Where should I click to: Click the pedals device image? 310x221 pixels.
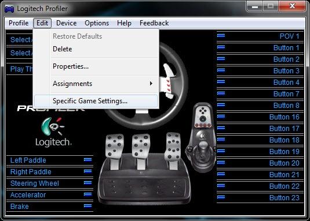(x=144, y=169)
